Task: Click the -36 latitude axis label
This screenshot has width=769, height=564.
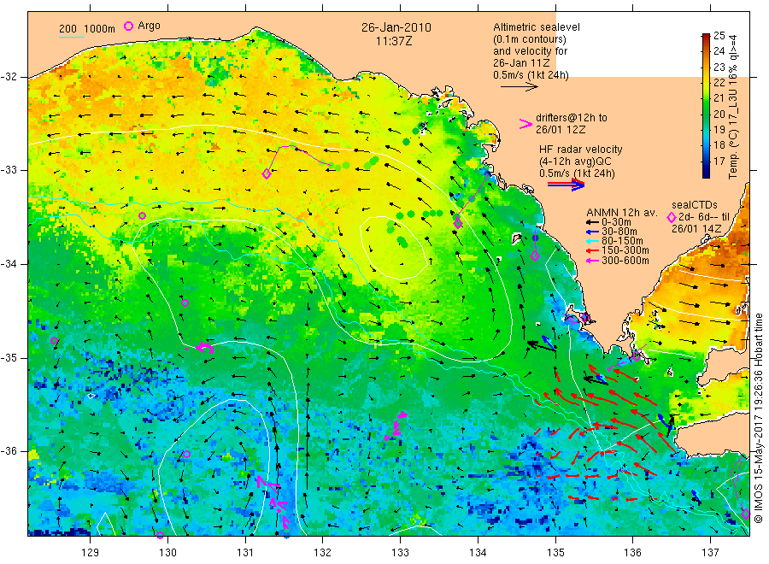Action: pyautogui.click(x=9, y=450)
